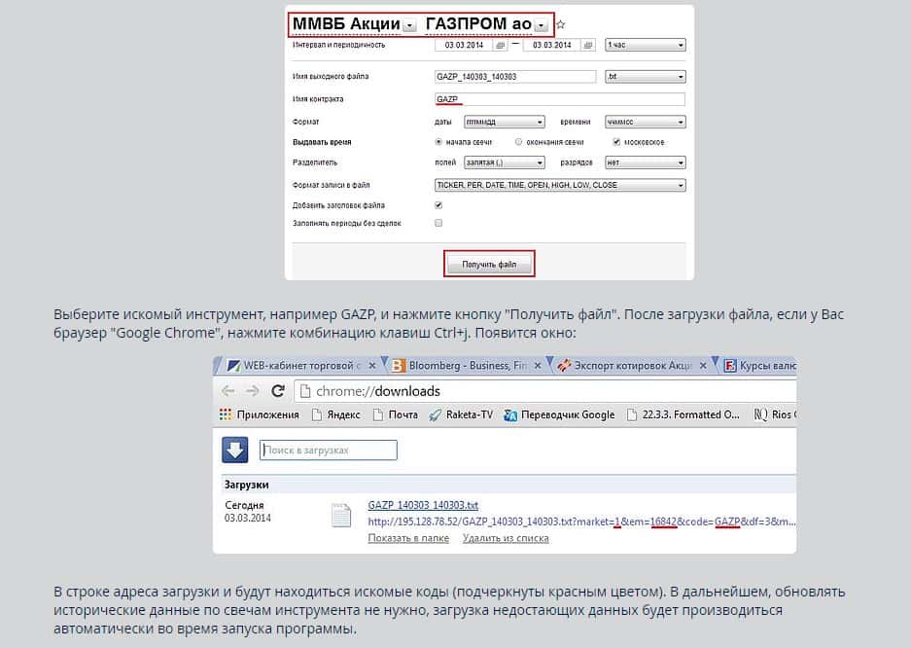Open the Переводчик Google bookmark
The image size is (911, 648).
(x=559, y=414)
